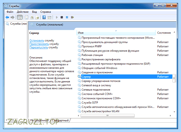Click gear icon of Сервер row
The height and width of the screenshot is (132, 181).
coord(79,76)
